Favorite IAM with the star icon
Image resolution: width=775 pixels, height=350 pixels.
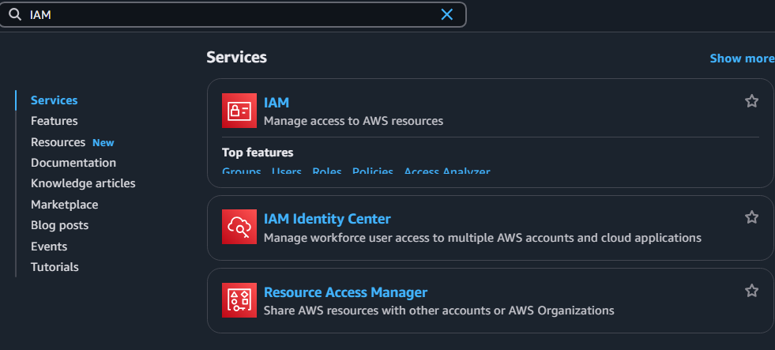751,101
